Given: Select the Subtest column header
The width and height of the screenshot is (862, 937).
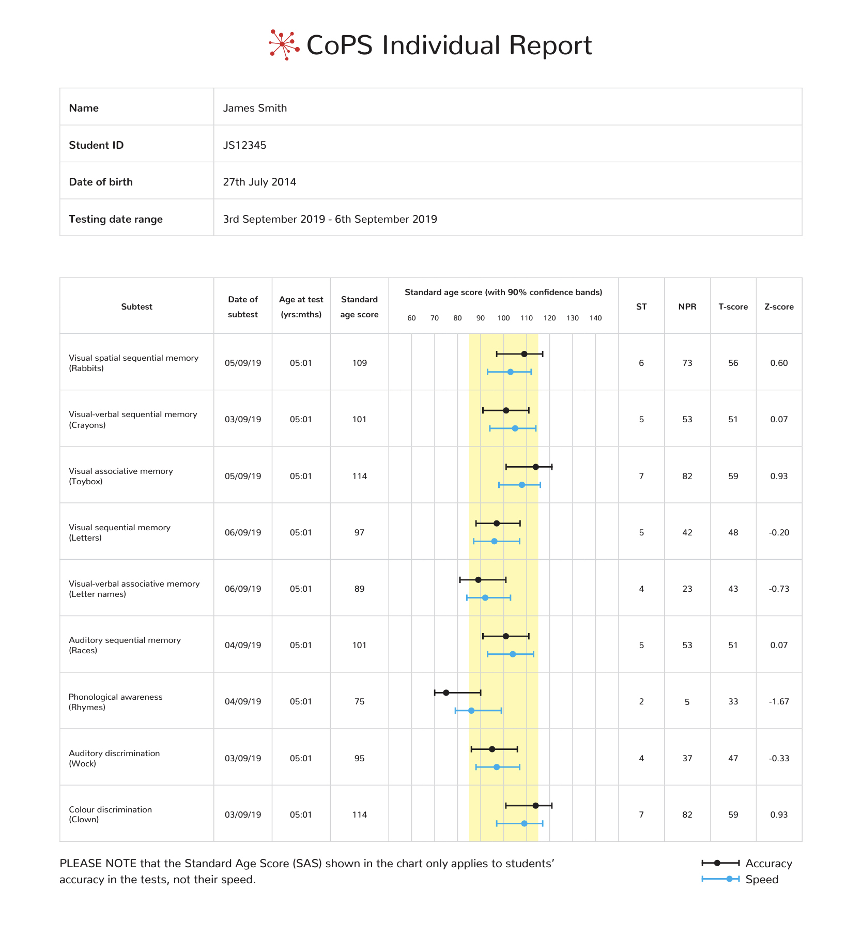Looking at the screenshot, I should click(137, 306).
